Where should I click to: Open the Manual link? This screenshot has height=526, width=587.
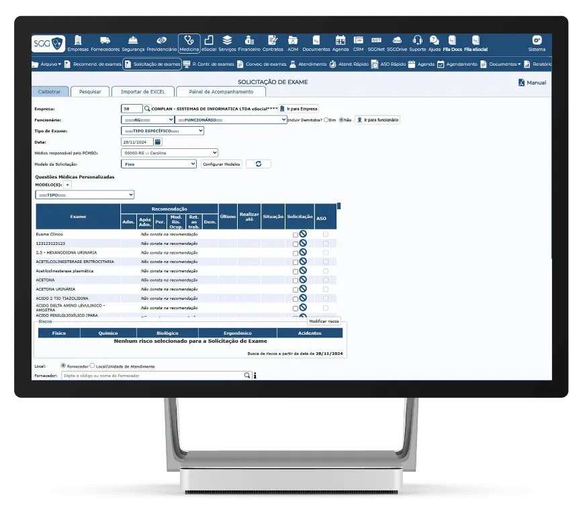tap(532, 83)
